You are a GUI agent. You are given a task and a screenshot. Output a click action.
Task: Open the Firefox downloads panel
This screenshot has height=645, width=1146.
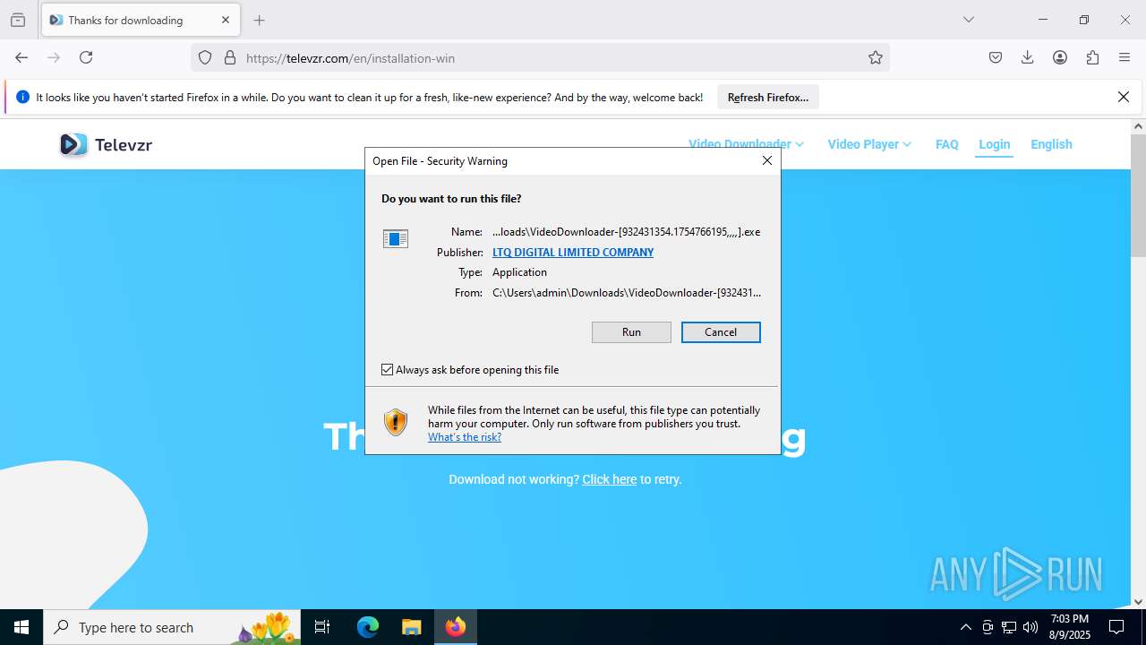click(x=1028, y=57)
